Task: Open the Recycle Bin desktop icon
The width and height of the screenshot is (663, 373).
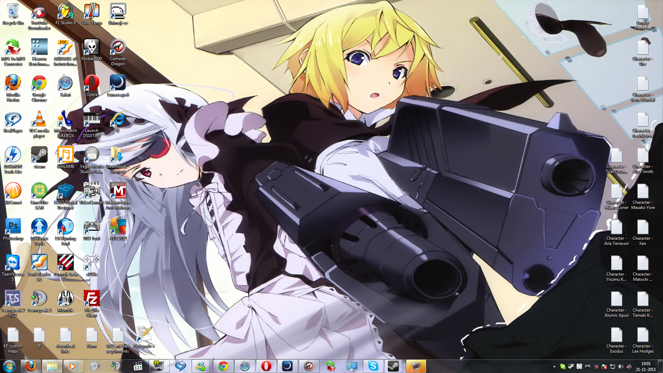Action: click(x=13, y=14)
